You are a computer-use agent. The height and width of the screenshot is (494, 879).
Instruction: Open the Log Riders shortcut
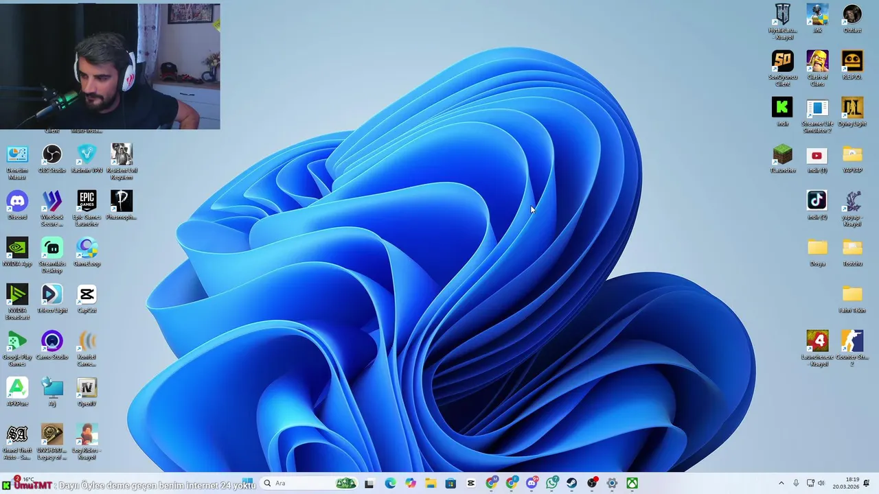pyautogui.click(x=87, y=442)
